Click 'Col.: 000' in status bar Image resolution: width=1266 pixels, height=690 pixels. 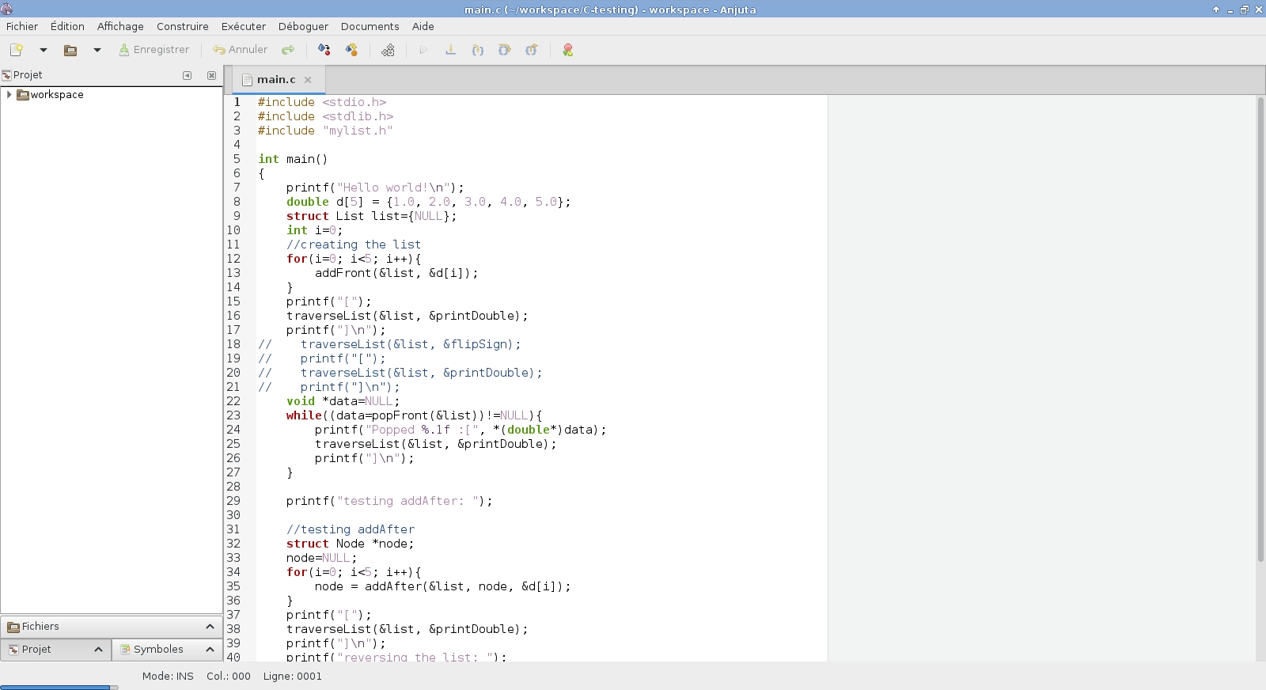229,677
